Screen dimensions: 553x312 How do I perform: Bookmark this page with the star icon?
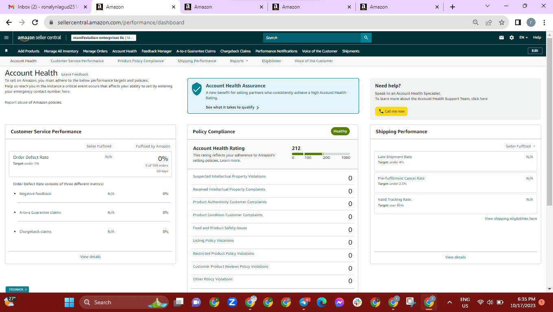pos(502,22)
